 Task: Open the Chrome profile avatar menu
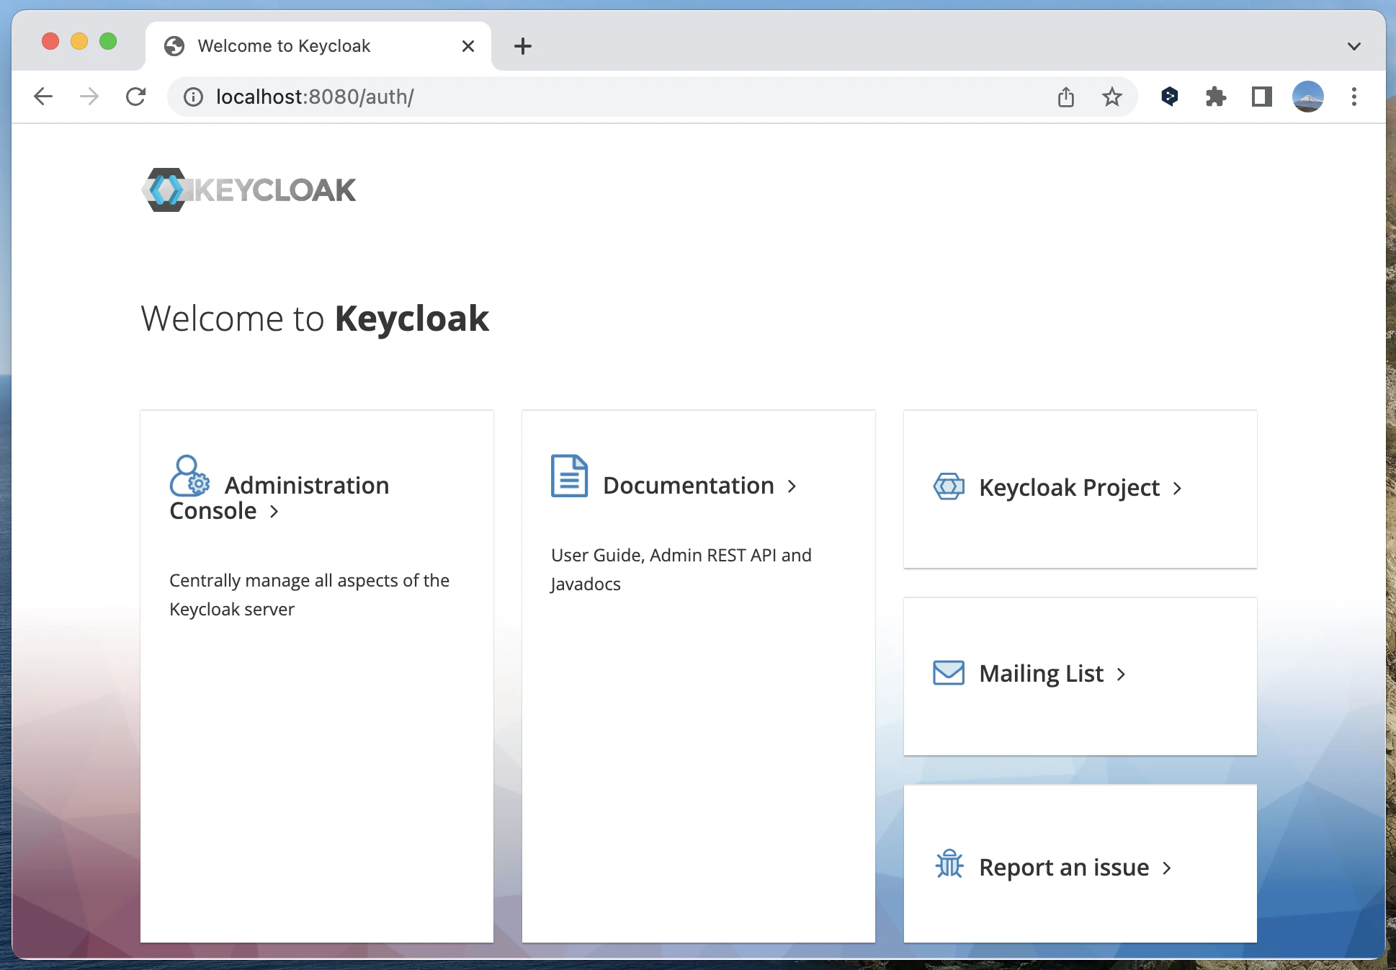pos(1307,97)
